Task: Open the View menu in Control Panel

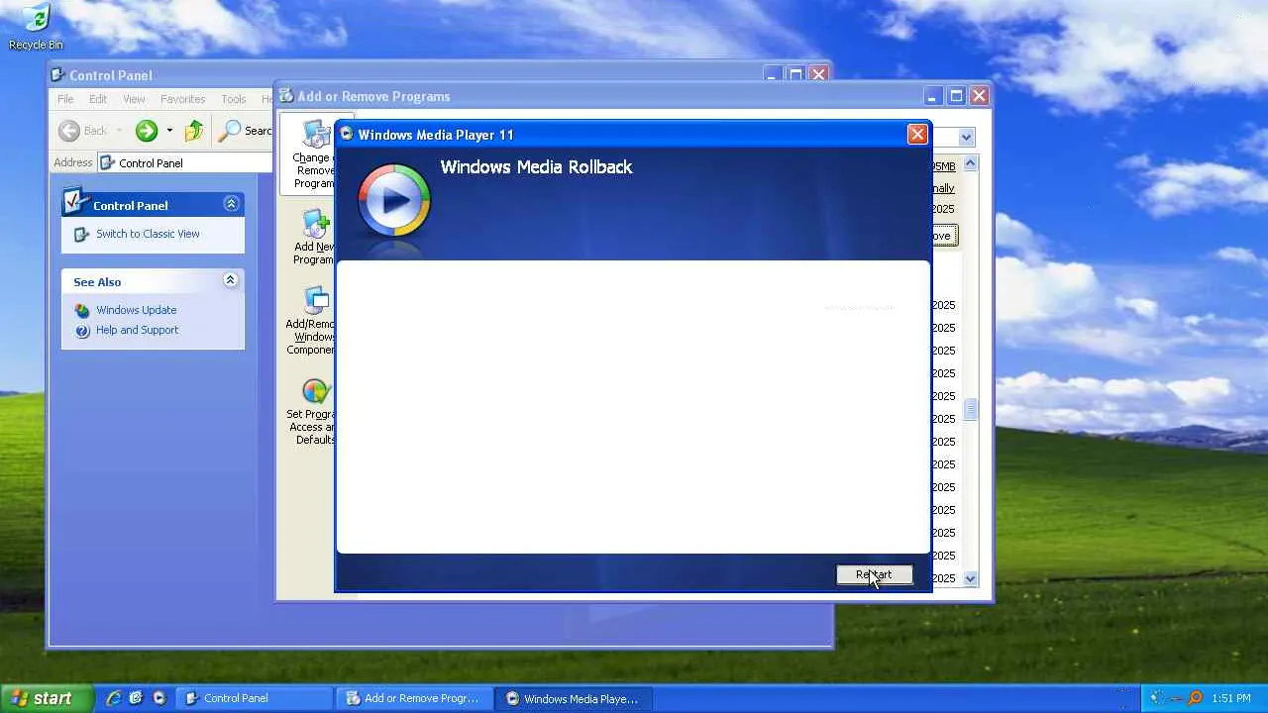Action: coord(134,99)
